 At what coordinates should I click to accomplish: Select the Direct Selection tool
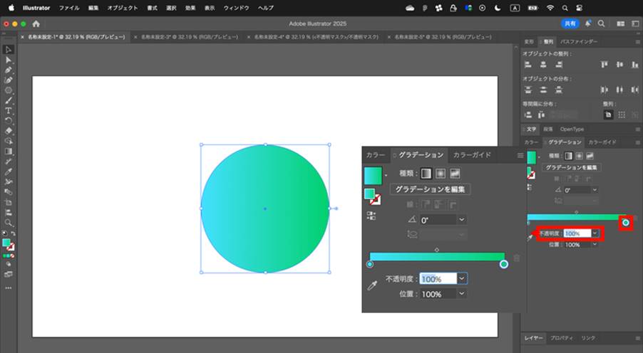[9, 60]
